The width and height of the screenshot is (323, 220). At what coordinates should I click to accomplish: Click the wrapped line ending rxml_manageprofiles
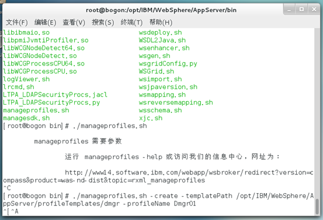[x=104, y=180]
